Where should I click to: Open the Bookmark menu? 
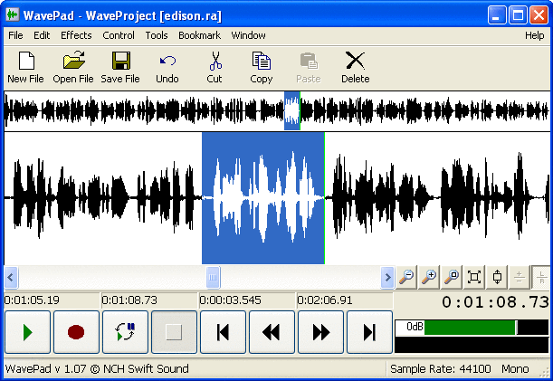(198, 35)
